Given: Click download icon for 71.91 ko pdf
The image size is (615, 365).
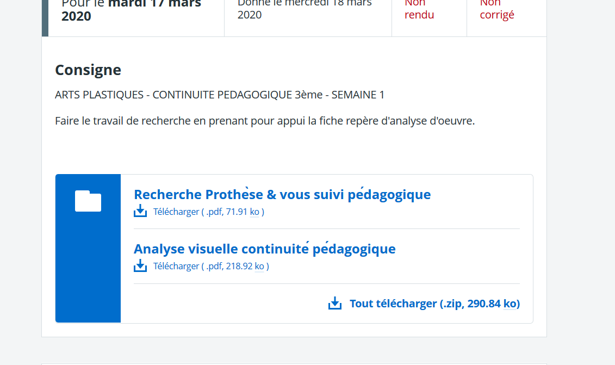Looking at the screenshot, I should (x=140, y=211).
